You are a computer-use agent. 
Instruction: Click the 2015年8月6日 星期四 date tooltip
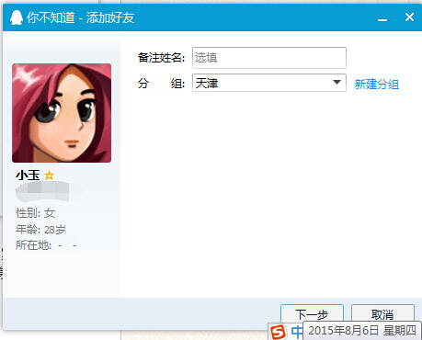click(x=362, y=331)
